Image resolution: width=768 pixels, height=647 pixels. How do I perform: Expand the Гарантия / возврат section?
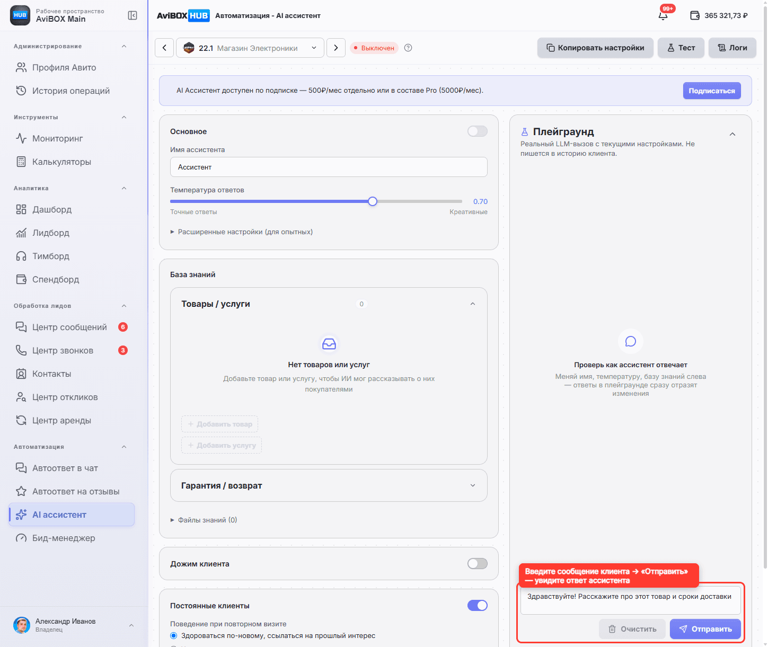click(329, 485)
